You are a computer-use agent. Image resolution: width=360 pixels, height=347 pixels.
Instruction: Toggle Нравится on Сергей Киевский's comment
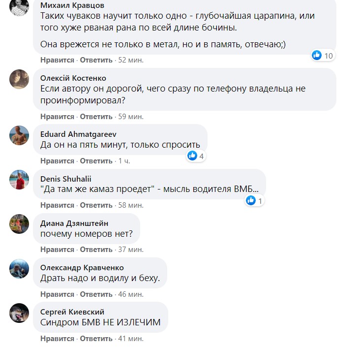[x=57, y=339]
